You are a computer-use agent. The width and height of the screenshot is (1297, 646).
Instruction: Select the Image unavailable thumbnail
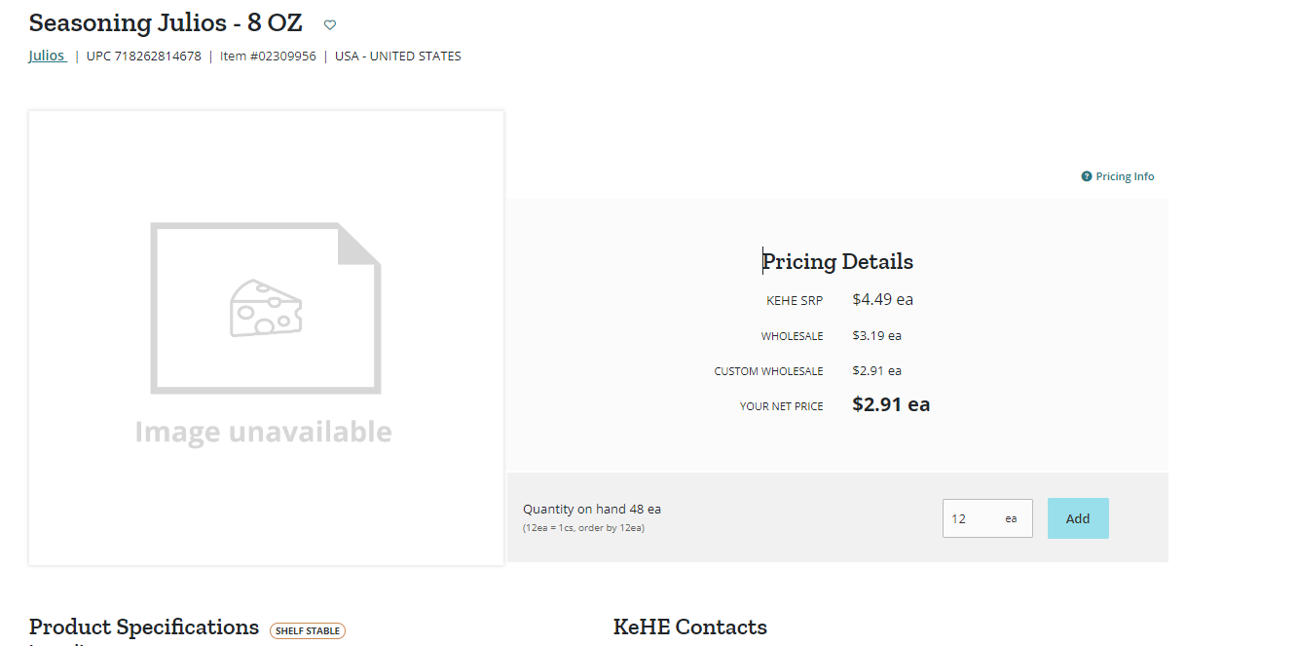266,337
